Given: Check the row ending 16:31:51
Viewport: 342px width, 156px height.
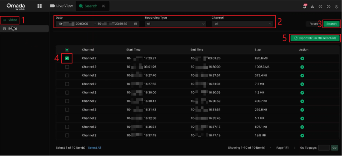Looking at the screenshot, I should pos(67,110).
